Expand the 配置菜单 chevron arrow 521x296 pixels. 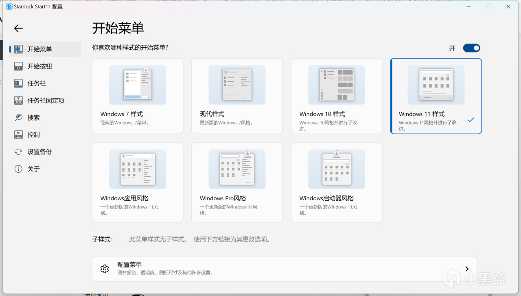(467, 269)
